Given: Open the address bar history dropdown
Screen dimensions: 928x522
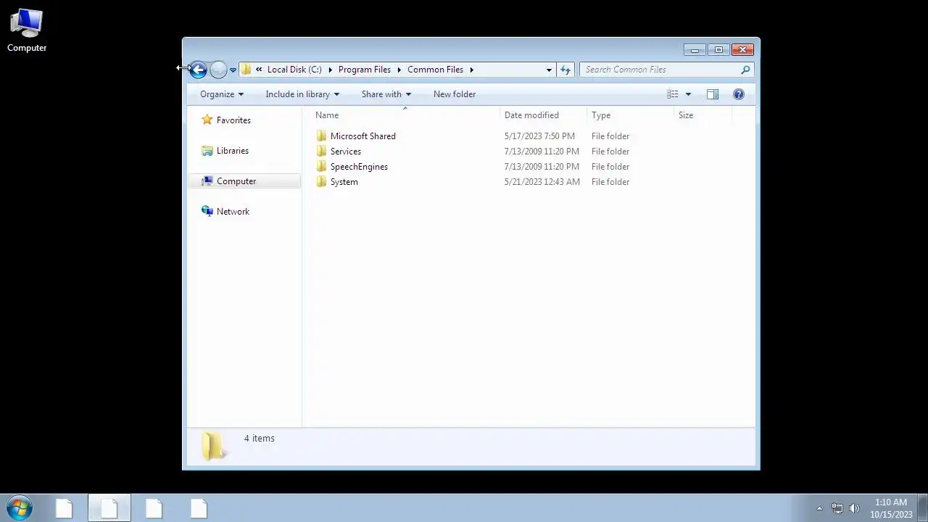Looking at the screenshot, I should [549, 70].
